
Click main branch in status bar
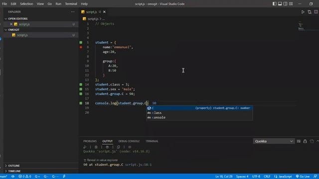[x=3, y=177]
